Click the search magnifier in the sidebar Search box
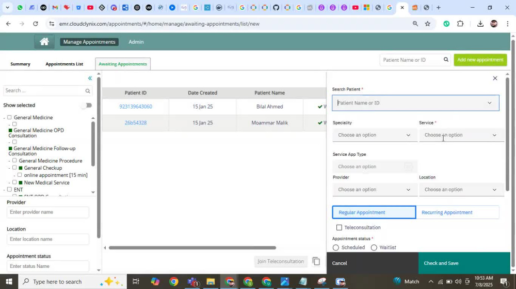This screenshot has width=516, height=289. coord(88,91)
